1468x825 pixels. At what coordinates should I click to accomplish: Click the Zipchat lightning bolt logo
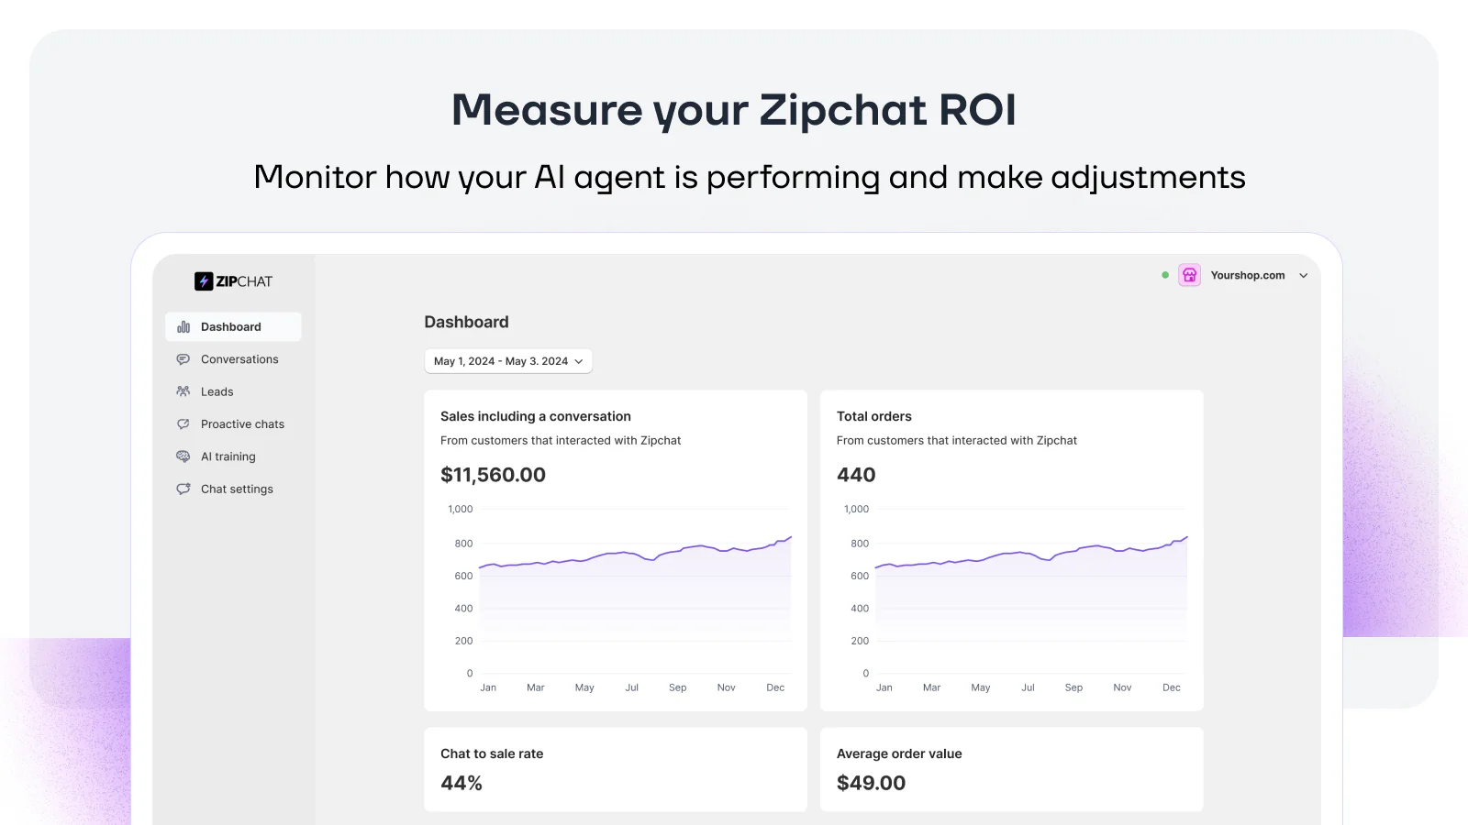pyautogui.click(x=204, y=280)
